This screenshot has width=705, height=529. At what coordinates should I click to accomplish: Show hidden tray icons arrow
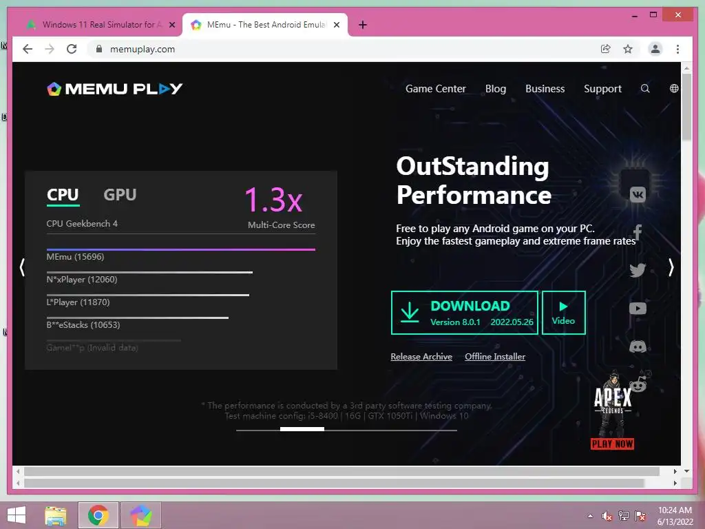pos(590,516)
